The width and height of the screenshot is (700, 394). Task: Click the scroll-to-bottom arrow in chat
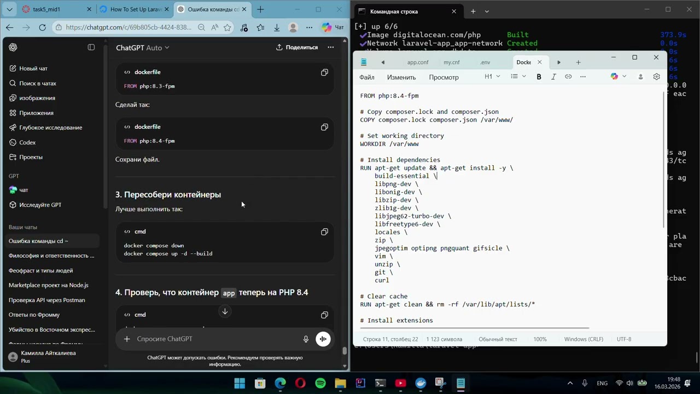pyautogui.click(x=225, y=311)
